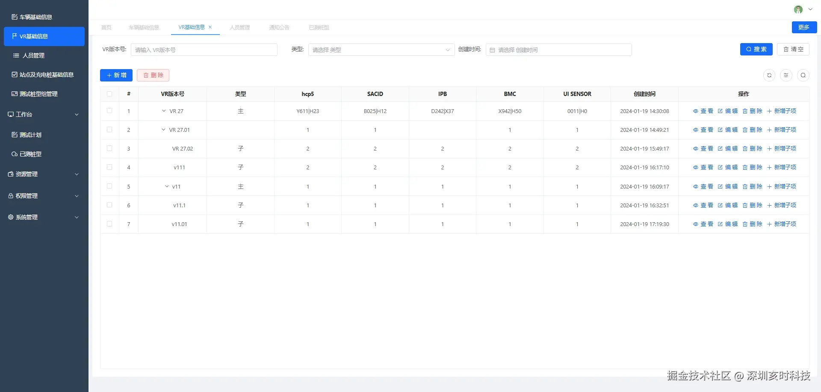The height and width of the screenshot is (392, 821).
Task: View VR 27.01 row details
Action: click(x=703, y=130)
